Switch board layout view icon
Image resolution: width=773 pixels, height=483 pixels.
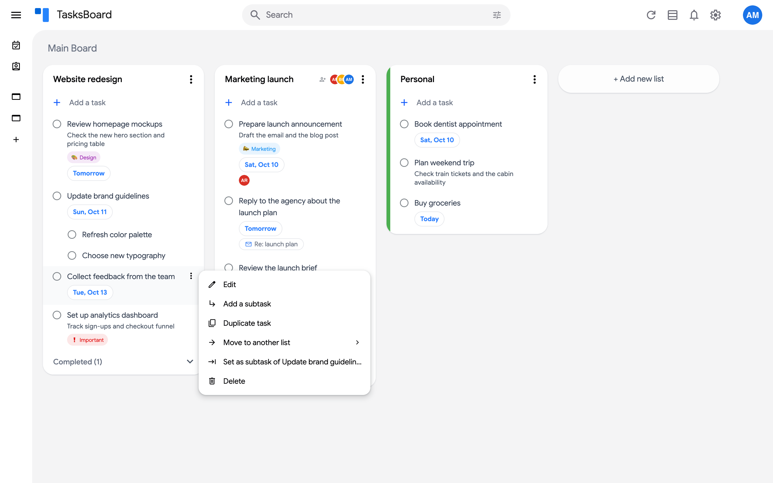(672, 15)
